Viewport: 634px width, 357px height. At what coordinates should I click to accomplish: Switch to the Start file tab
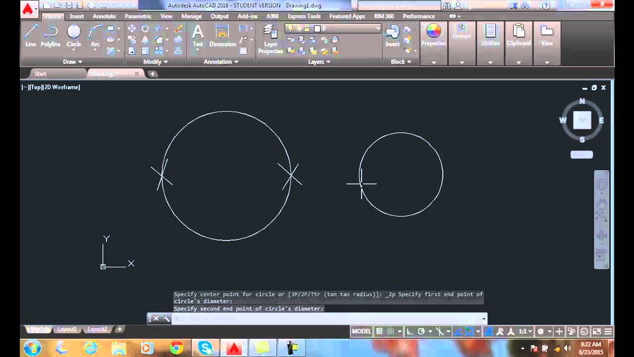coord(40,74)
